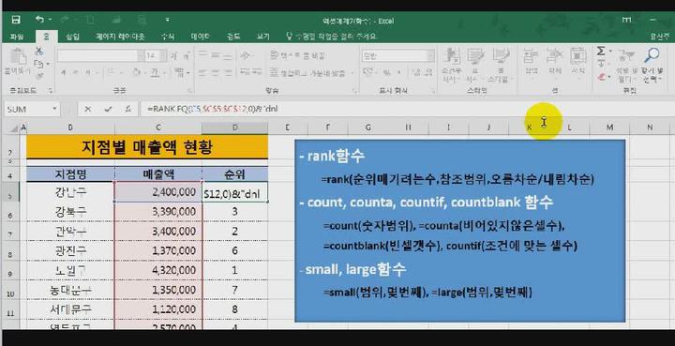Viewport: 675px width, 346px height.
Task: Switch to the 보기 (View) tab
Action: 263,37
